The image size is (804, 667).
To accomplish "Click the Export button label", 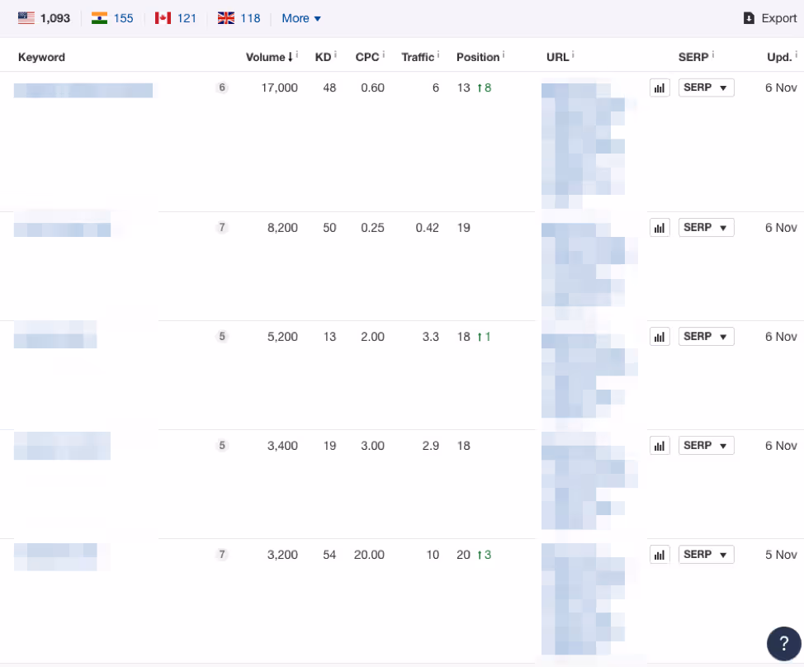I will point(779,18).
